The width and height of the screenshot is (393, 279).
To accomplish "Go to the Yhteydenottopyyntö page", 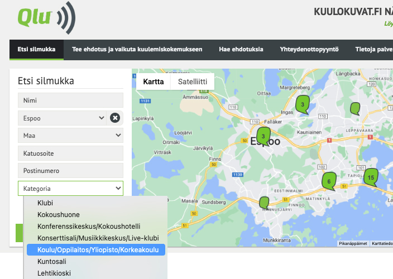I will tap(309, 50).
